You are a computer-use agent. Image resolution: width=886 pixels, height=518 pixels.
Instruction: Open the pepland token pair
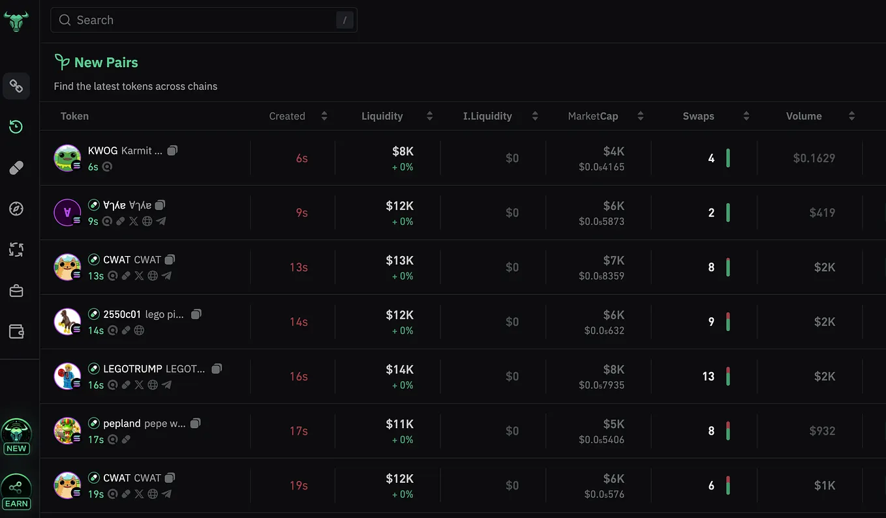click(122, 424)
